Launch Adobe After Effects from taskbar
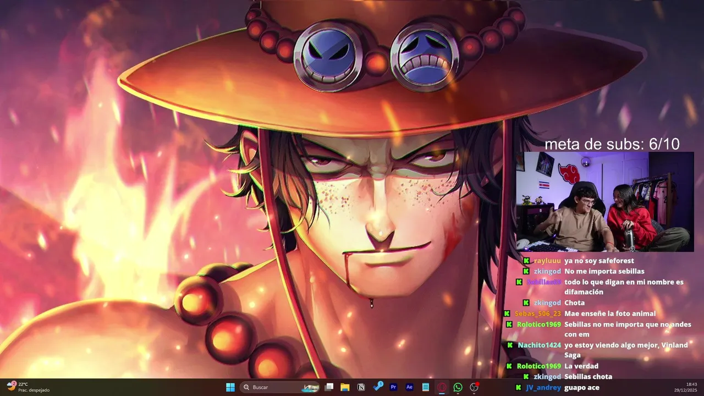Screen dimensions: 704x396 410,387
